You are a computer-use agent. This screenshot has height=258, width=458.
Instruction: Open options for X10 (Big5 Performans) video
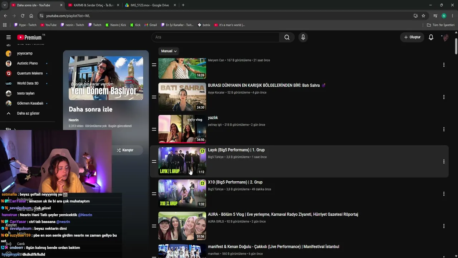click(444, 194)
